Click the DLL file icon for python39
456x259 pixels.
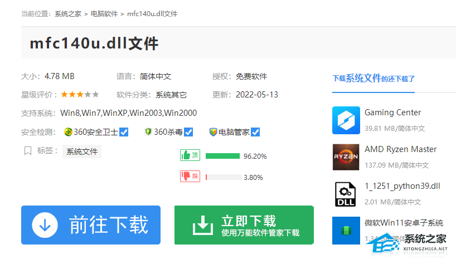[346, 194]
